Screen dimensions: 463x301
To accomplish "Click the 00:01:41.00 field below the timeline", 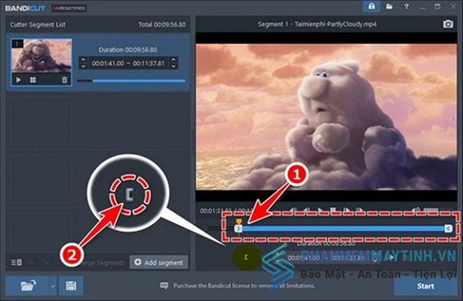I will tap(304, 258).
